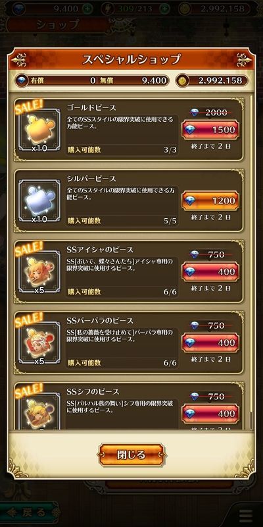
Task: Click the shop list scrollbar
Action: (x=251, y=262)
